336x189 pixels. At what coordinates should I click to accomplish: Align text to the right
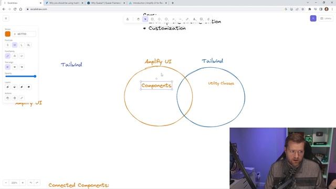pyautogui.click(x=22, y=67)
